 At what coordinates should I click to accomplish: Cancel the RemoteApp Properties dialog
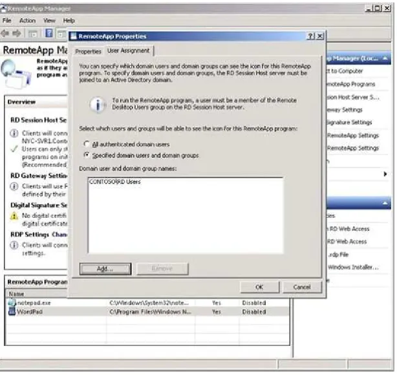coord(302,287)
